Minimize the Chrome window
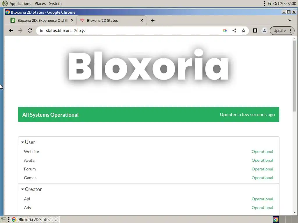 (284, 12)
